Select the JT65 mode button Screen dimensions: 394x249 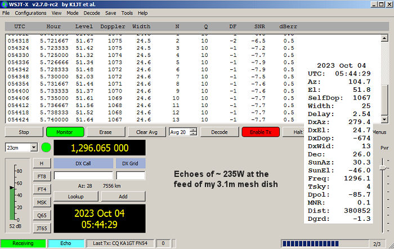point(42,228)
